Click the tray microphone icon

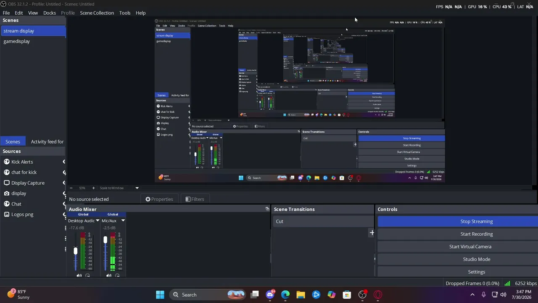484,295
